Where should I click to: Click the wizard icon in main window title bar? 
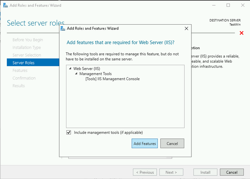pos(5,5)
